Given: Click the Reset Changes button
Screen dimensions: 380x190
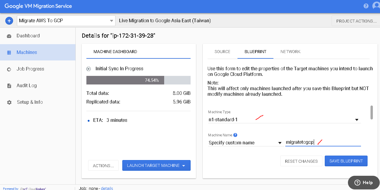Looking at the screenshot, I should (301, 161).
